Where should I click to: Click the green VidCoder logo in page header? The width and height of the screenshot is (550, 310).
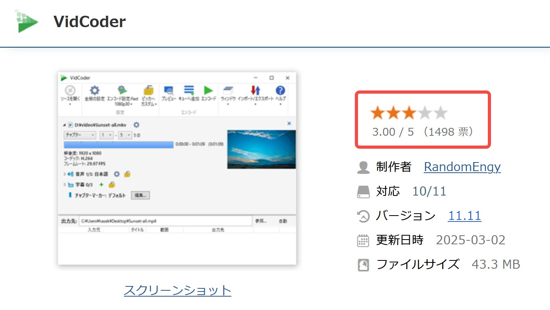pyautogui.click(x=26, y=21)
